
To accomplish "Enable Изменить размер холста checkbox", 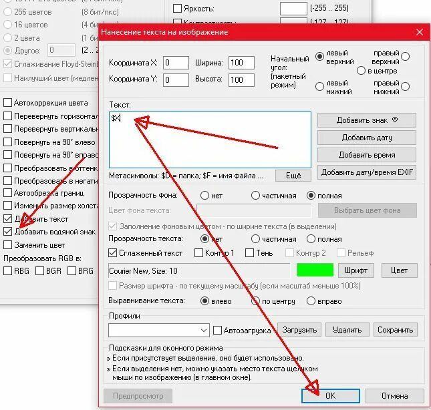I will point(7,206).
